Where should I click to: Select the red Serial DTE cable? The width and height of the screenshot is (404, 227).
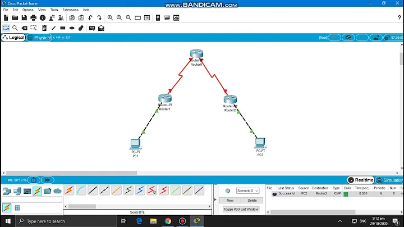[164, 190]
